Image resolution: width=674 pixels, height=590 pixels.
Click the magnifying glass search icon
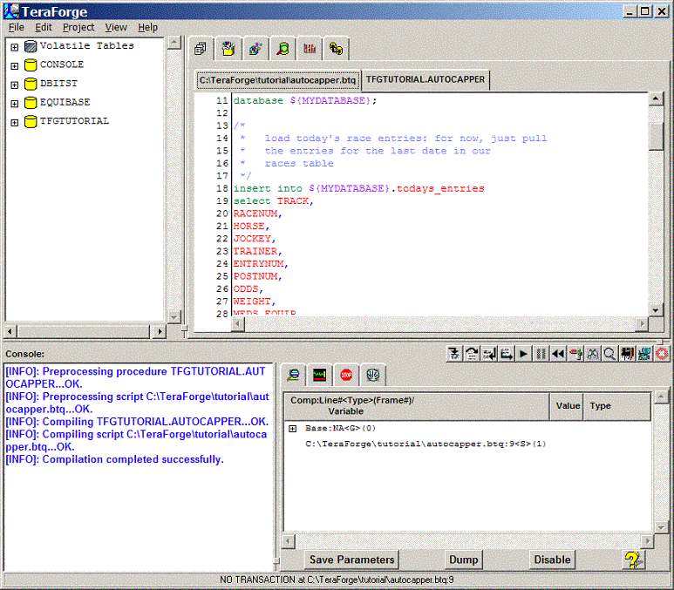click(x=609, y=354)
